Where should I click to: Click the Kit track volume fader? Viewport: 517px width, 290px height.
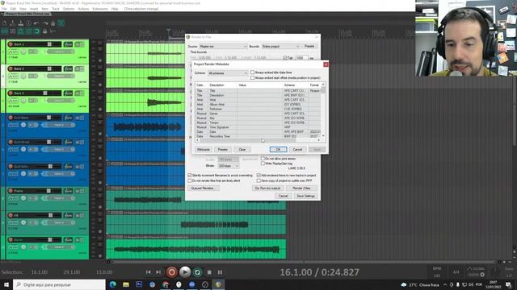click(x=50, y=215)
